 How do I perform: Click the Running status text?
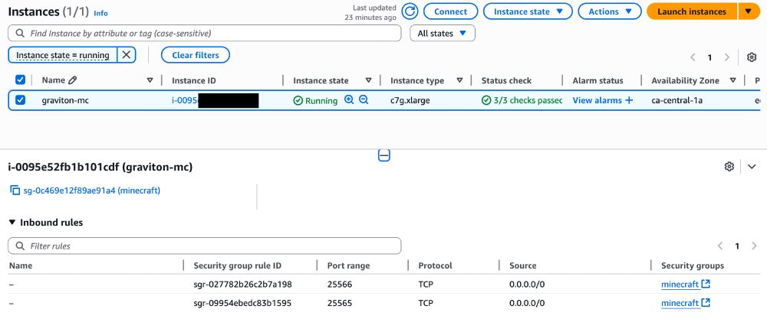coord(321,101)
